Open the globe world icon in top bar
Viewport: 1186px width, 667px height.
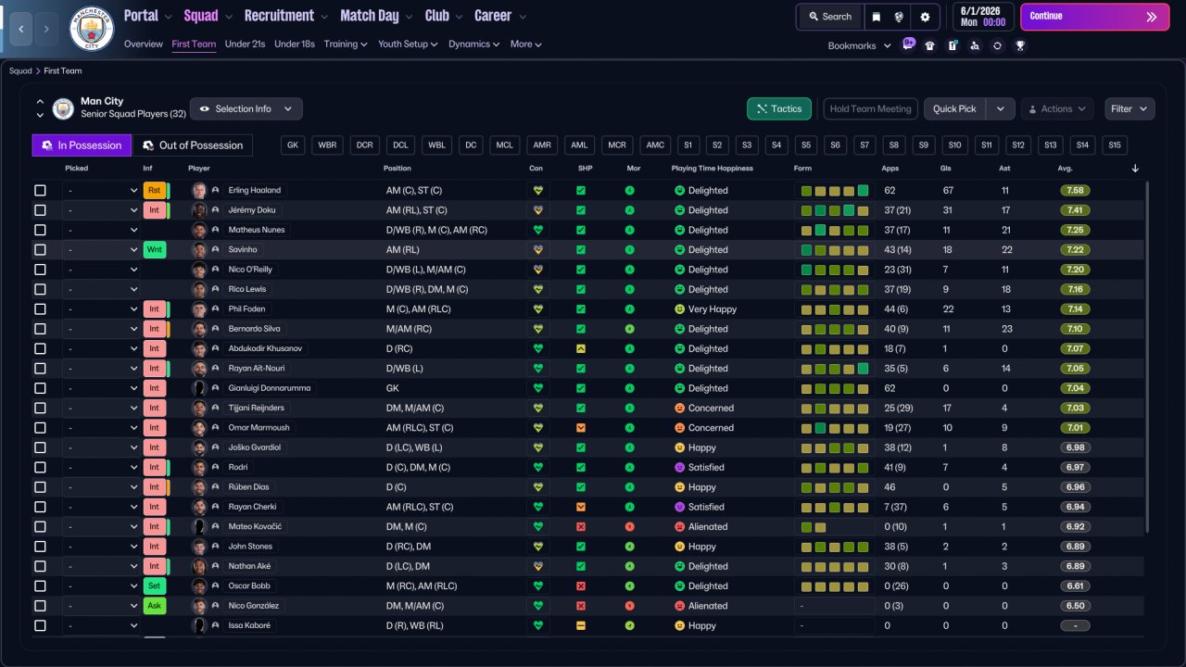coord(900,17)
